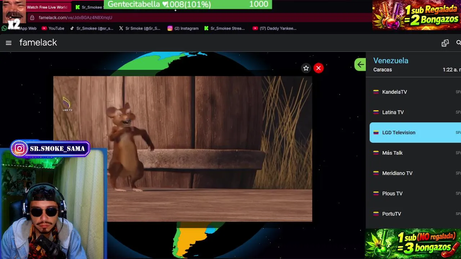
Task: Open the famelack hamburger menu
Action: 9,43
